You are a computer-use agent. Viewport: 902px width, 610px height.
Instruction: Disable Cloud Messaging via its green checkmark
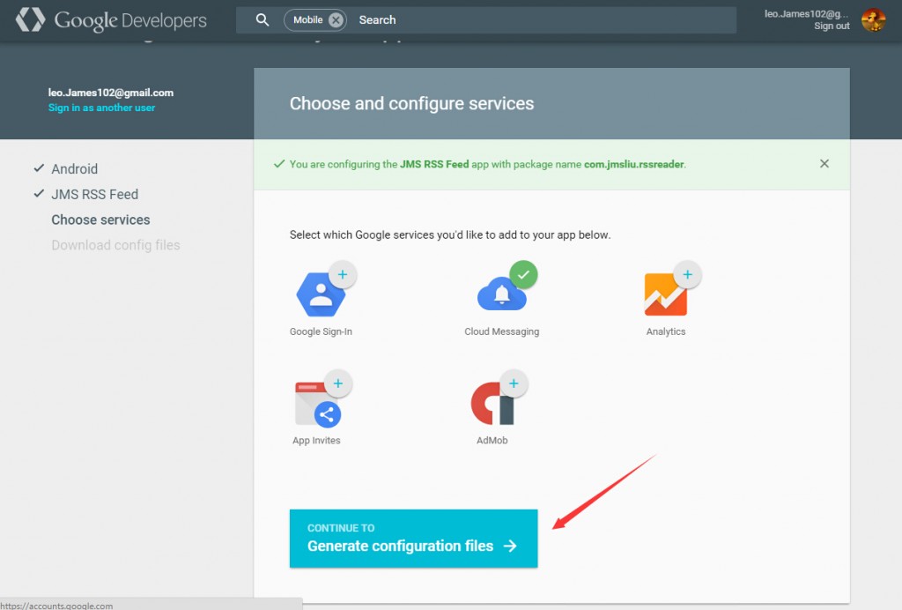524,274
